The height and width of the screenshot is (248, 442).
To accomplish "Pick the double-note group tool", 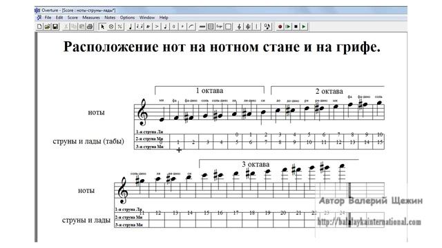I will (140, 27).
